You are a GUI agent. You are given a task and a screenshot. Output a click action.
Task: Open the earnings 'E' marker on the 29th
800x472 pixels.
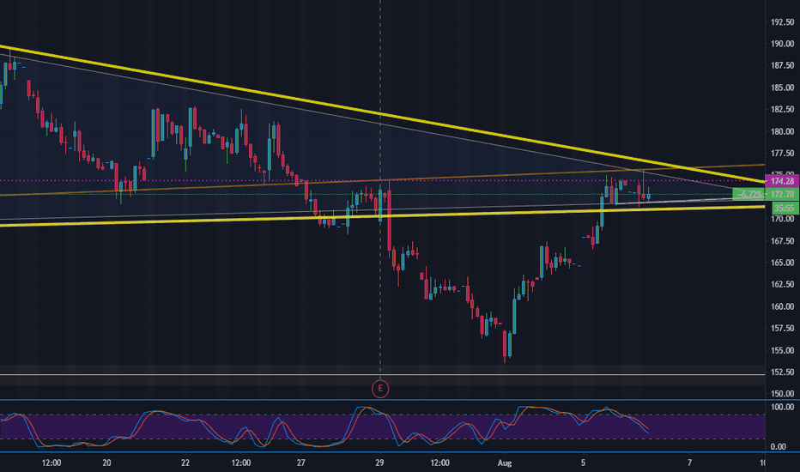[380, 389]
